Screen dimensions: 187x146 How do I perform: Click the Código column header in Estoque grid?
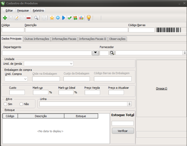[10, 116]
